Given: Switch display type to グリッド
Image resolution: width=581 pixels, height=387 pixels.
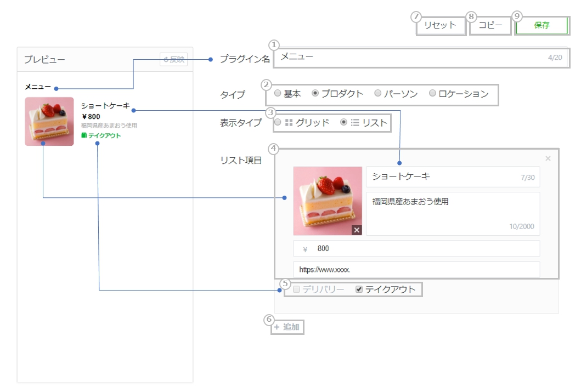Looking at the screenshot, I should 278,123.
